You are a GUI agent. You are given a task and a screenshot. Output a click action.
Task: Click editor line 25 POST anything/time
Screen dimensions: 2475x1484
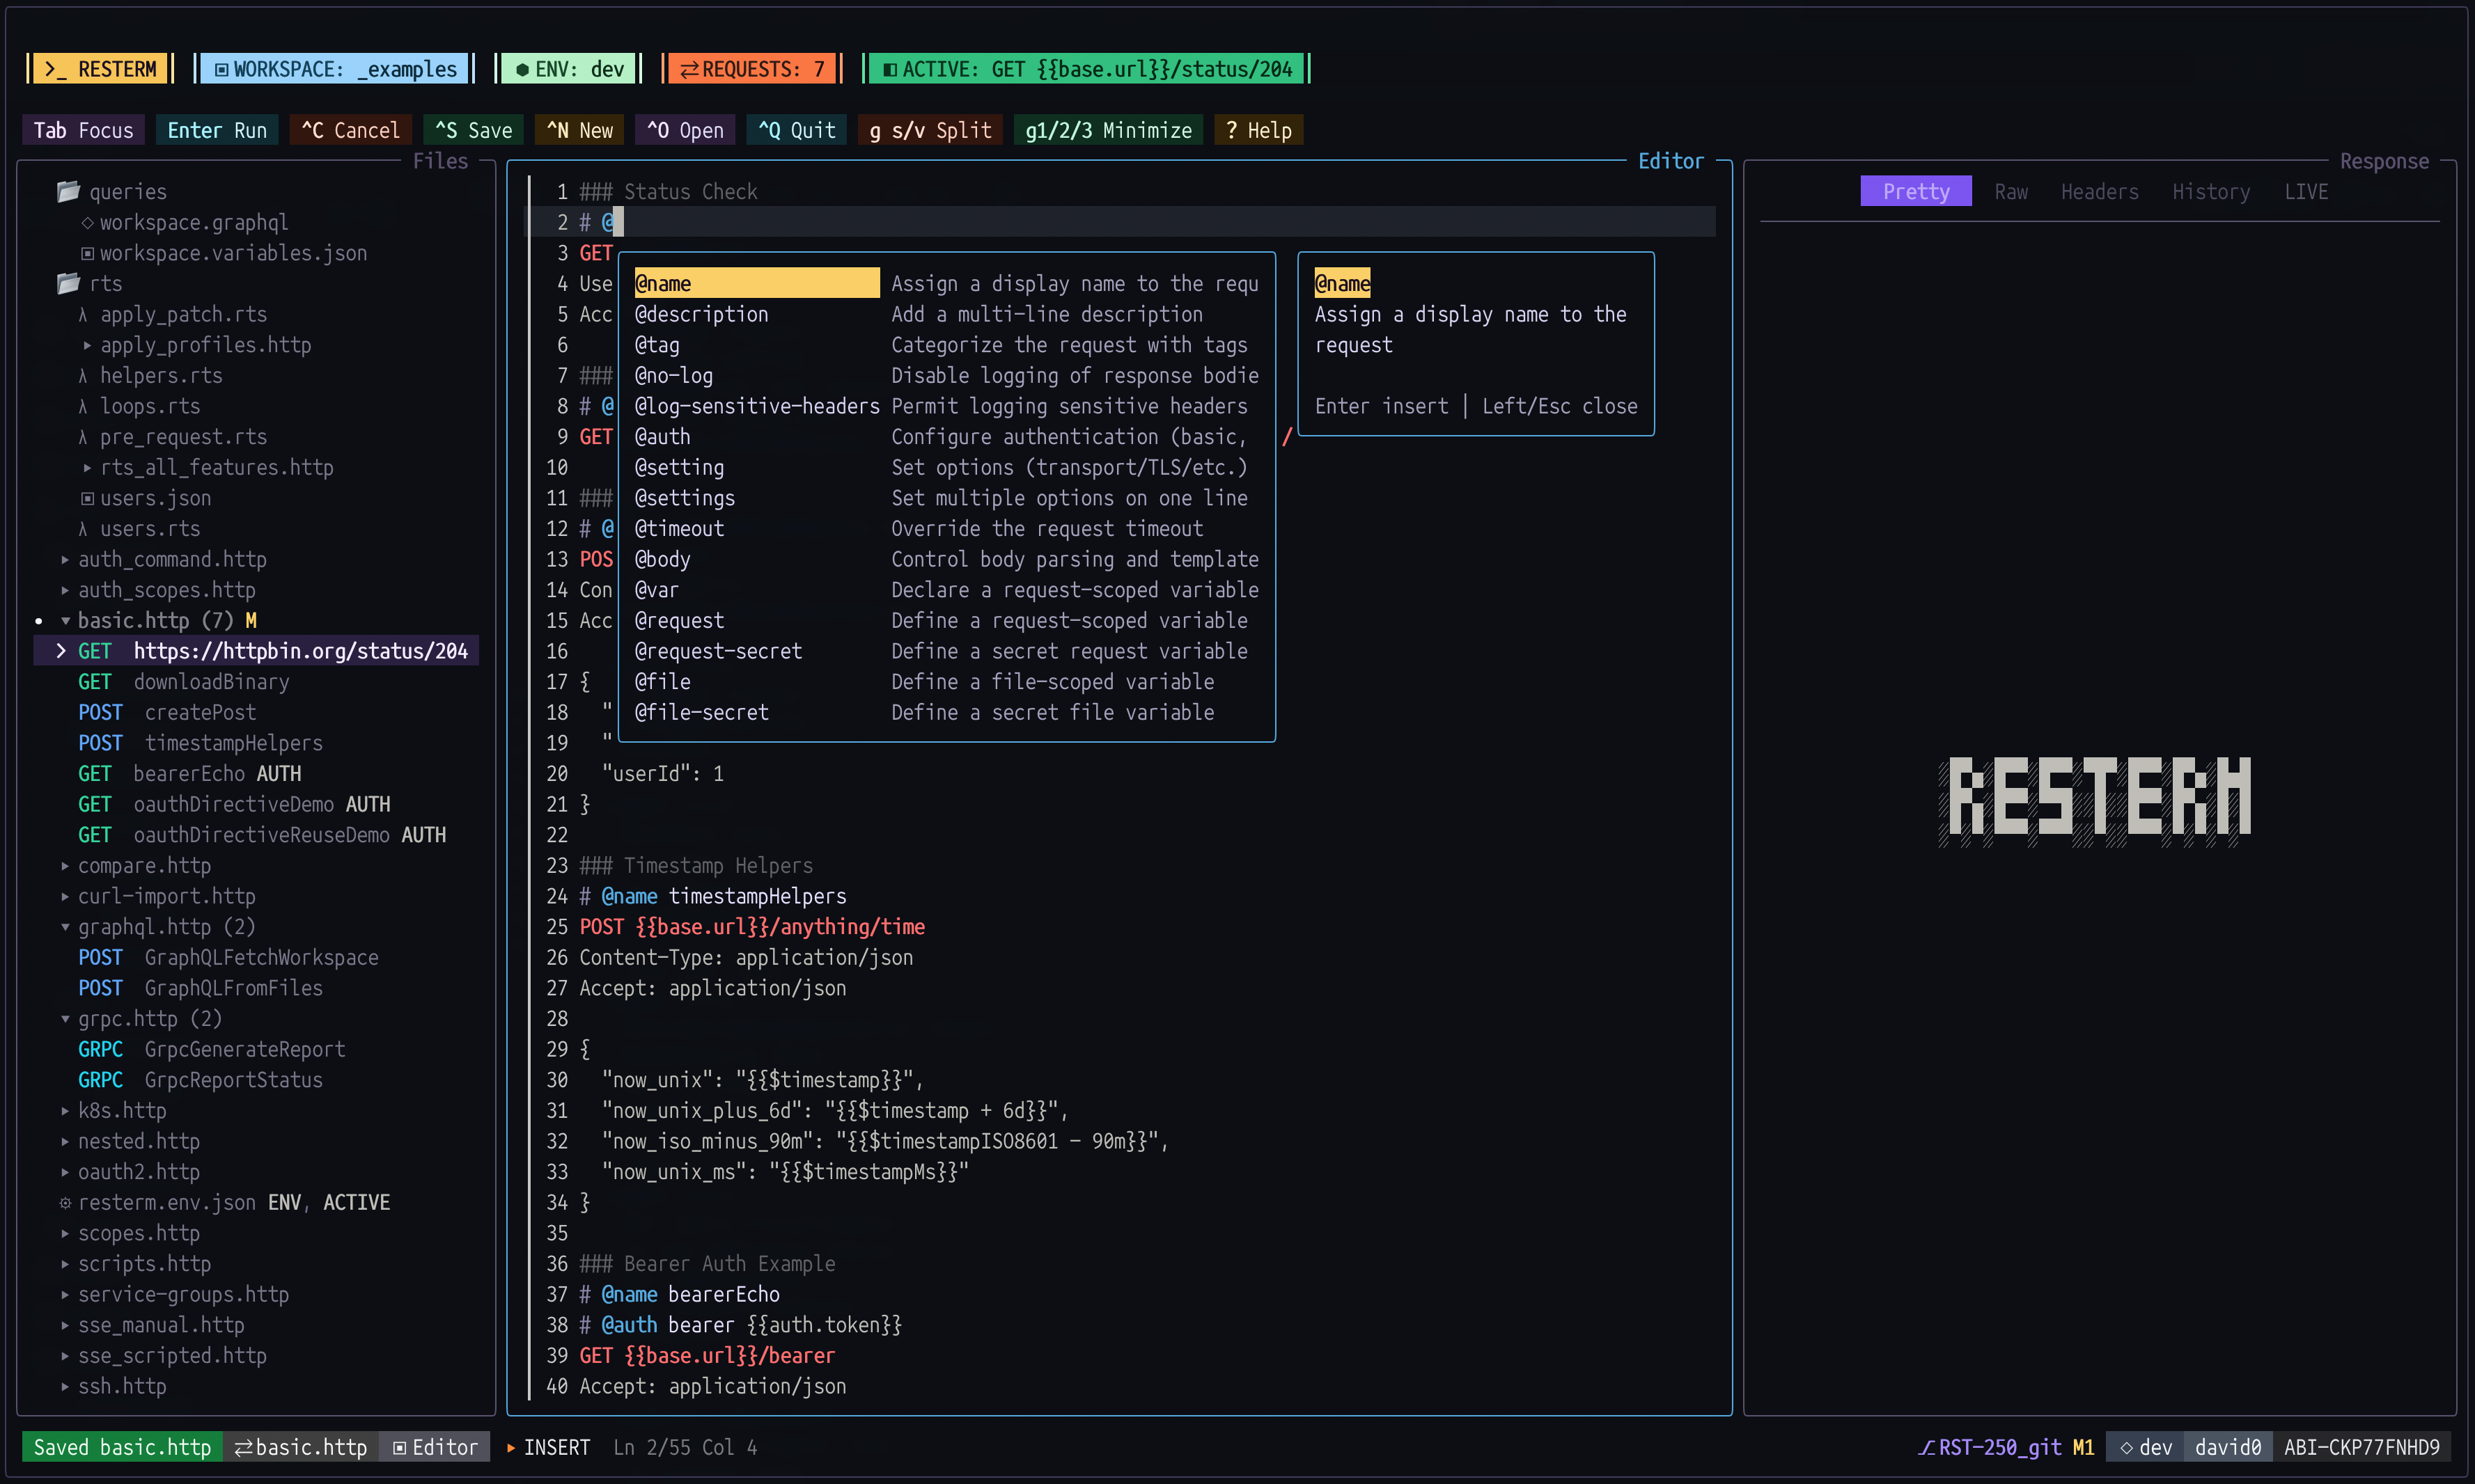tap(751, 927)
